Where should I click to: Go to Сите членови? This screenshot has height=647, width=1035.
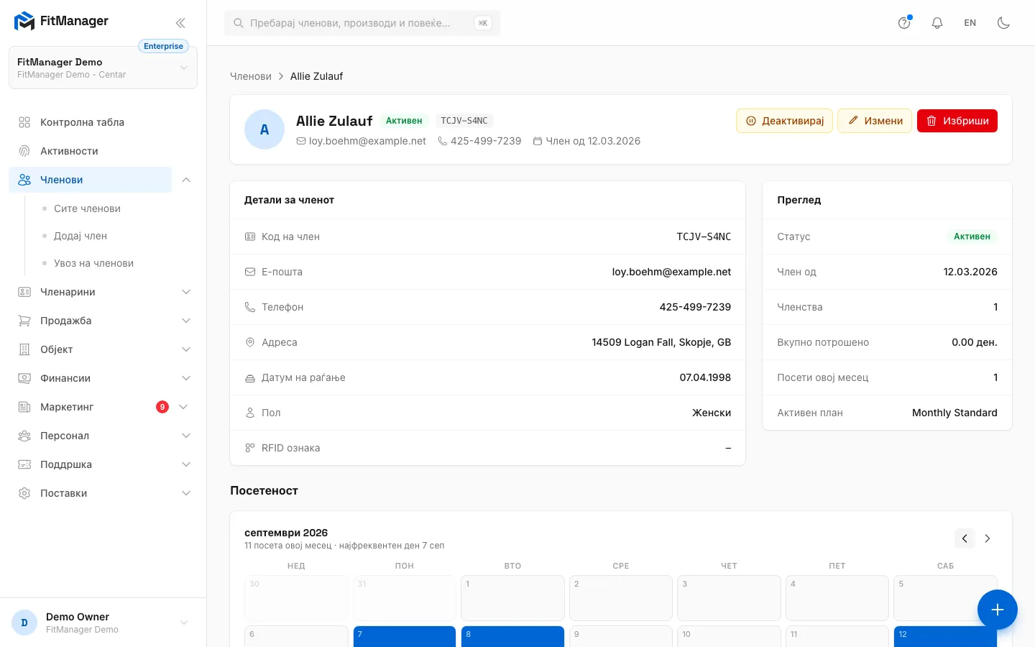[87, 208]
